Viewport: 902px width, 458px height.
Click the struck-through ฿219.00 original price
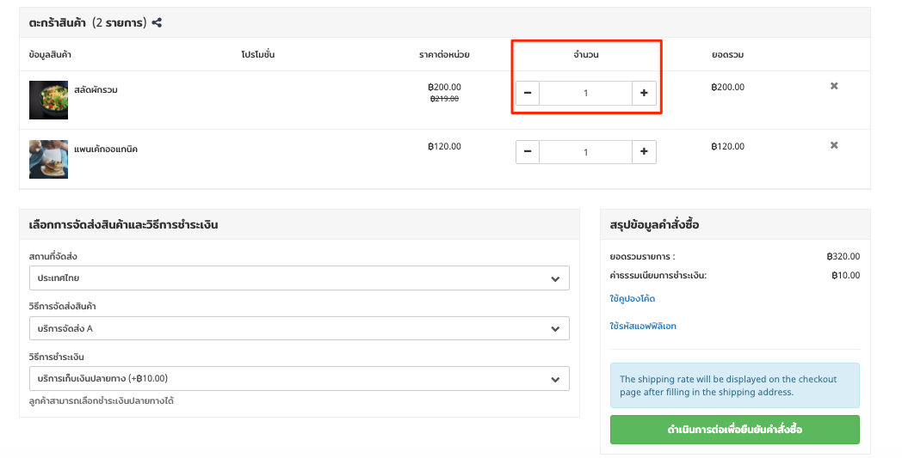click(x=445, y=99)
